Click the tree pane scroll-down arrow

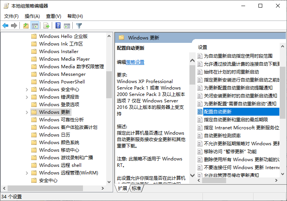(109, 182)
